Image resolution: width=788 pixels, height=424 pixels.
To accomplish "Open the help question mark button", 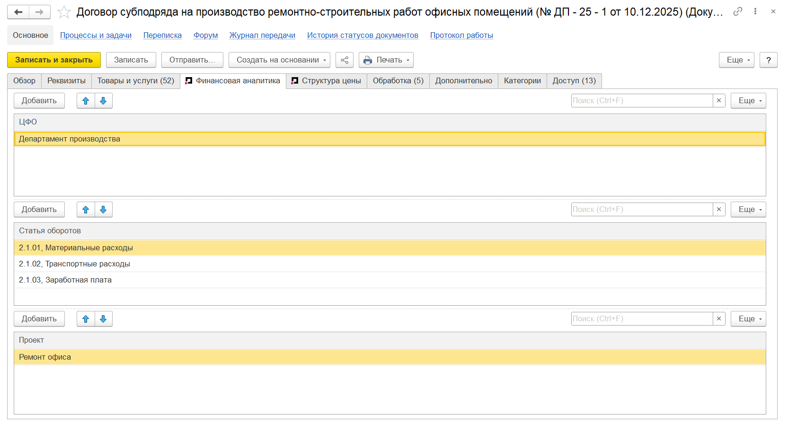I will (x=768, y=60).
